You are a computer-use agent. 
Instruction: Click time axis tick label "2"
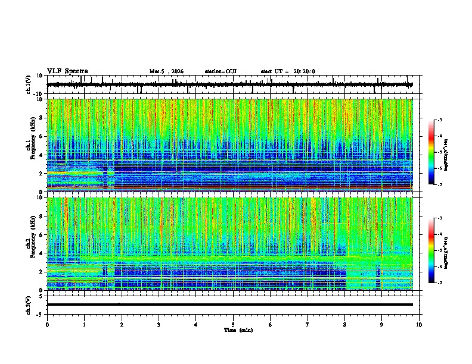[122, 325]
